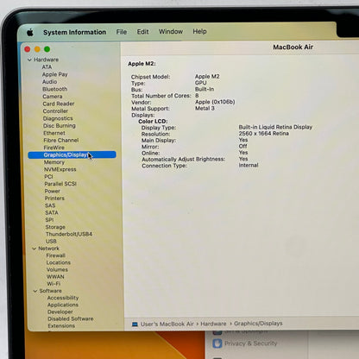
Task: Select Fibre Channel in the sidebar
Action: (61, 141)
